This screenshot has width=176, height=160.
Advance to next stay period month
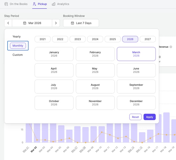pyautogui.click(x=56, y=23)
